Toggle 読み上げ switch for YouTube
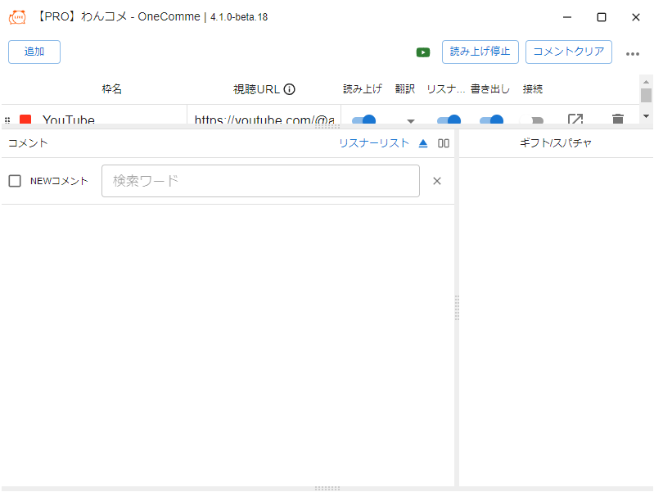The height and width of the screenshot is (492, 654). (x=363, y=120)
